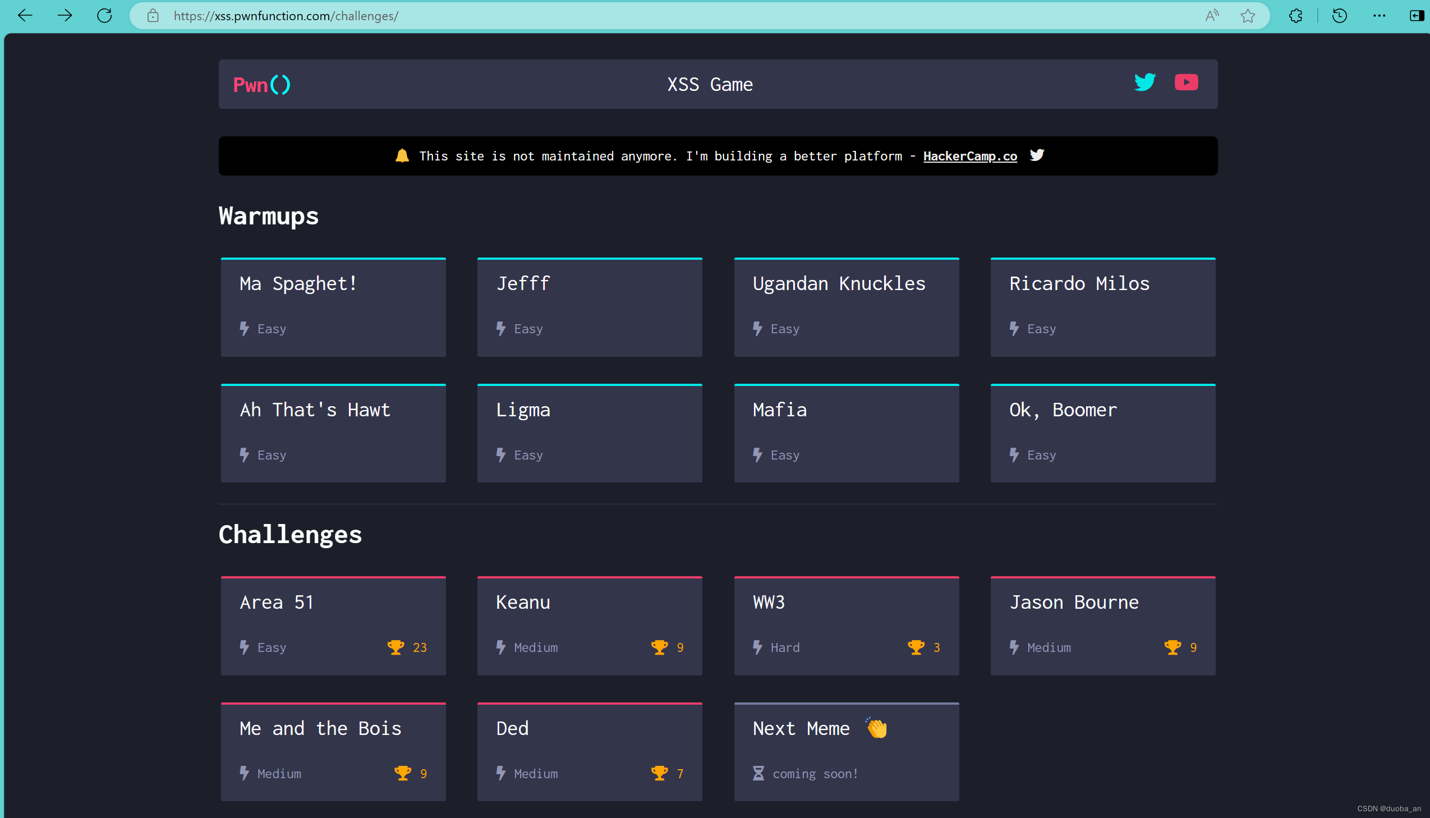Viewport: 1430px width, 818px height.
Task: Select the Jason Bourne Medium challenge
Action: 1103,623
